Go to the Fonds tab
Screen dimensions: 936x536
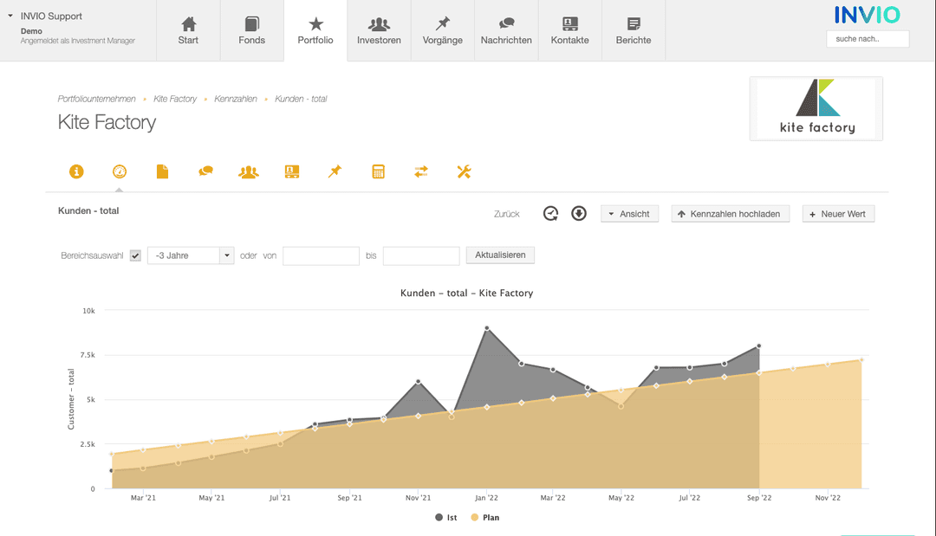click(251, 31)
